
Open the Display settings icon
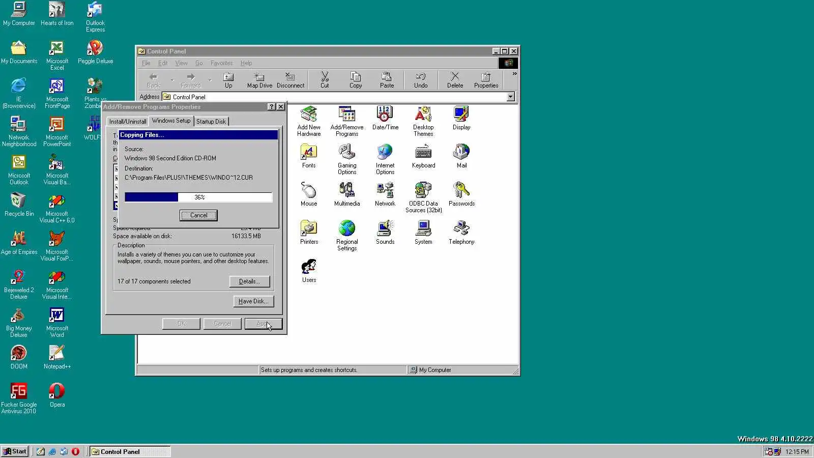click(461, 118)
